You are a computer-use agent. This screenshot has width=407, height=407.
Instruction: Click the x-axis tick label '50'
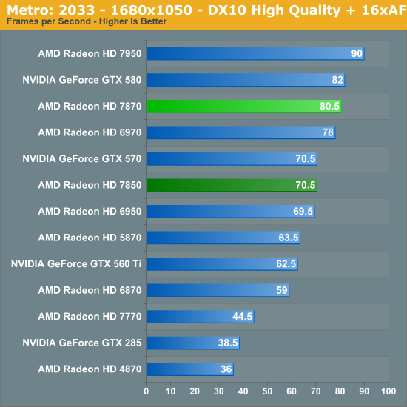point(267,391)
